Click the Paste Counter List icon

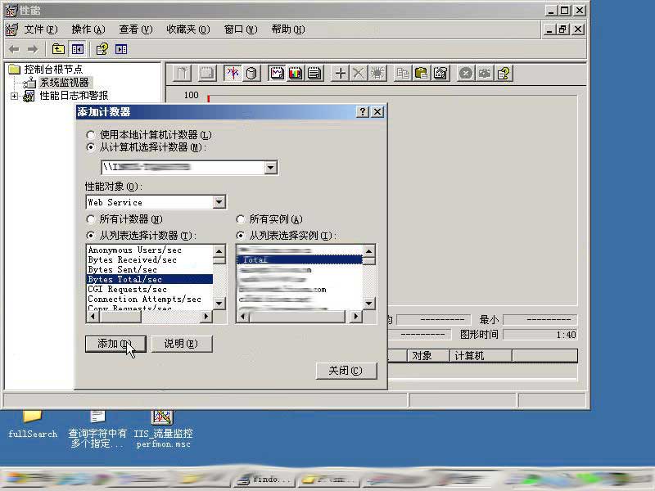(x=422, y=74)
